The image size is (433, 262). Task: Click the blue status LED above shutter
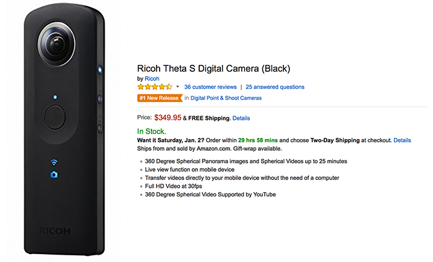(x=55, y=97)
